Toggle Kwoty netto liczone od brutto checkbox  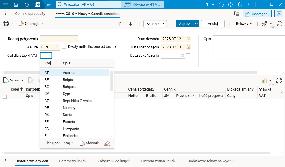pyautogui.click(x=64, y=47)
